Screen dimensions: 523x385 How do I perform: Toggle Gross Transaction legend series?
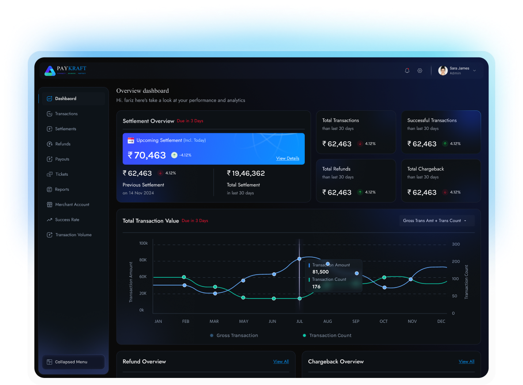click(x=234, y=336)
